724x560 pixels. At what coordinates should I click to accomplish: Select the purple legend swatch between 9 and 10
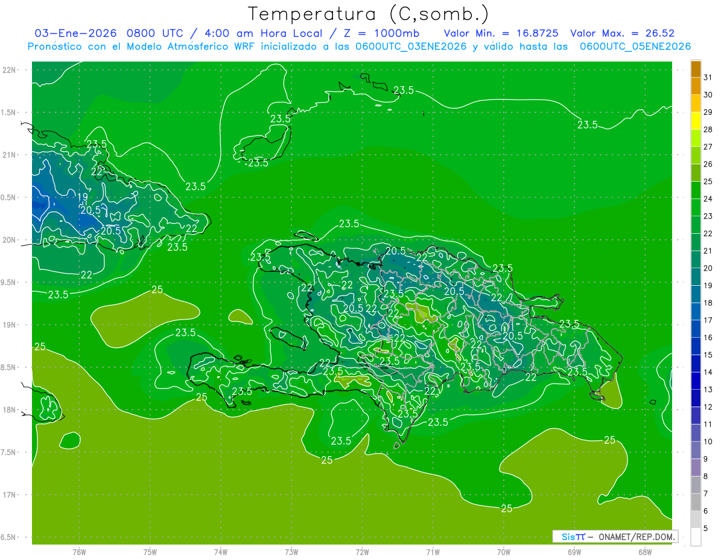(x=696, y=450)
